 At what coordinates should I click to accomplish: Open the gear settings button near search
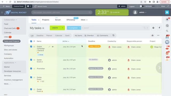click(x=153, y=28)
